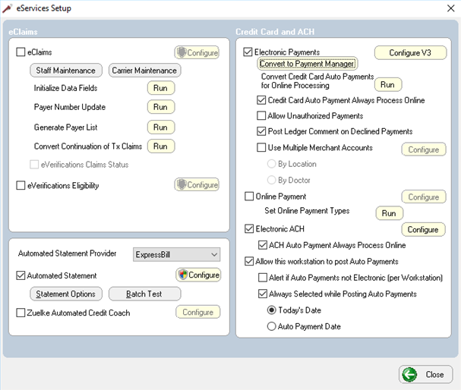Toggle ACH Auto Payment Always Process Online
This screenshot has width=461, height=390.
[263, 245]
